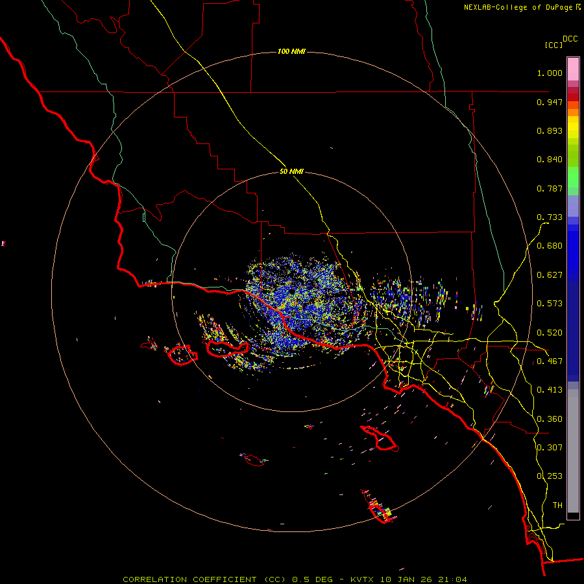The width and height of the screenshot is (584, 584).
Task: Pick the bright green color bar segment
Action: point(573,177)
